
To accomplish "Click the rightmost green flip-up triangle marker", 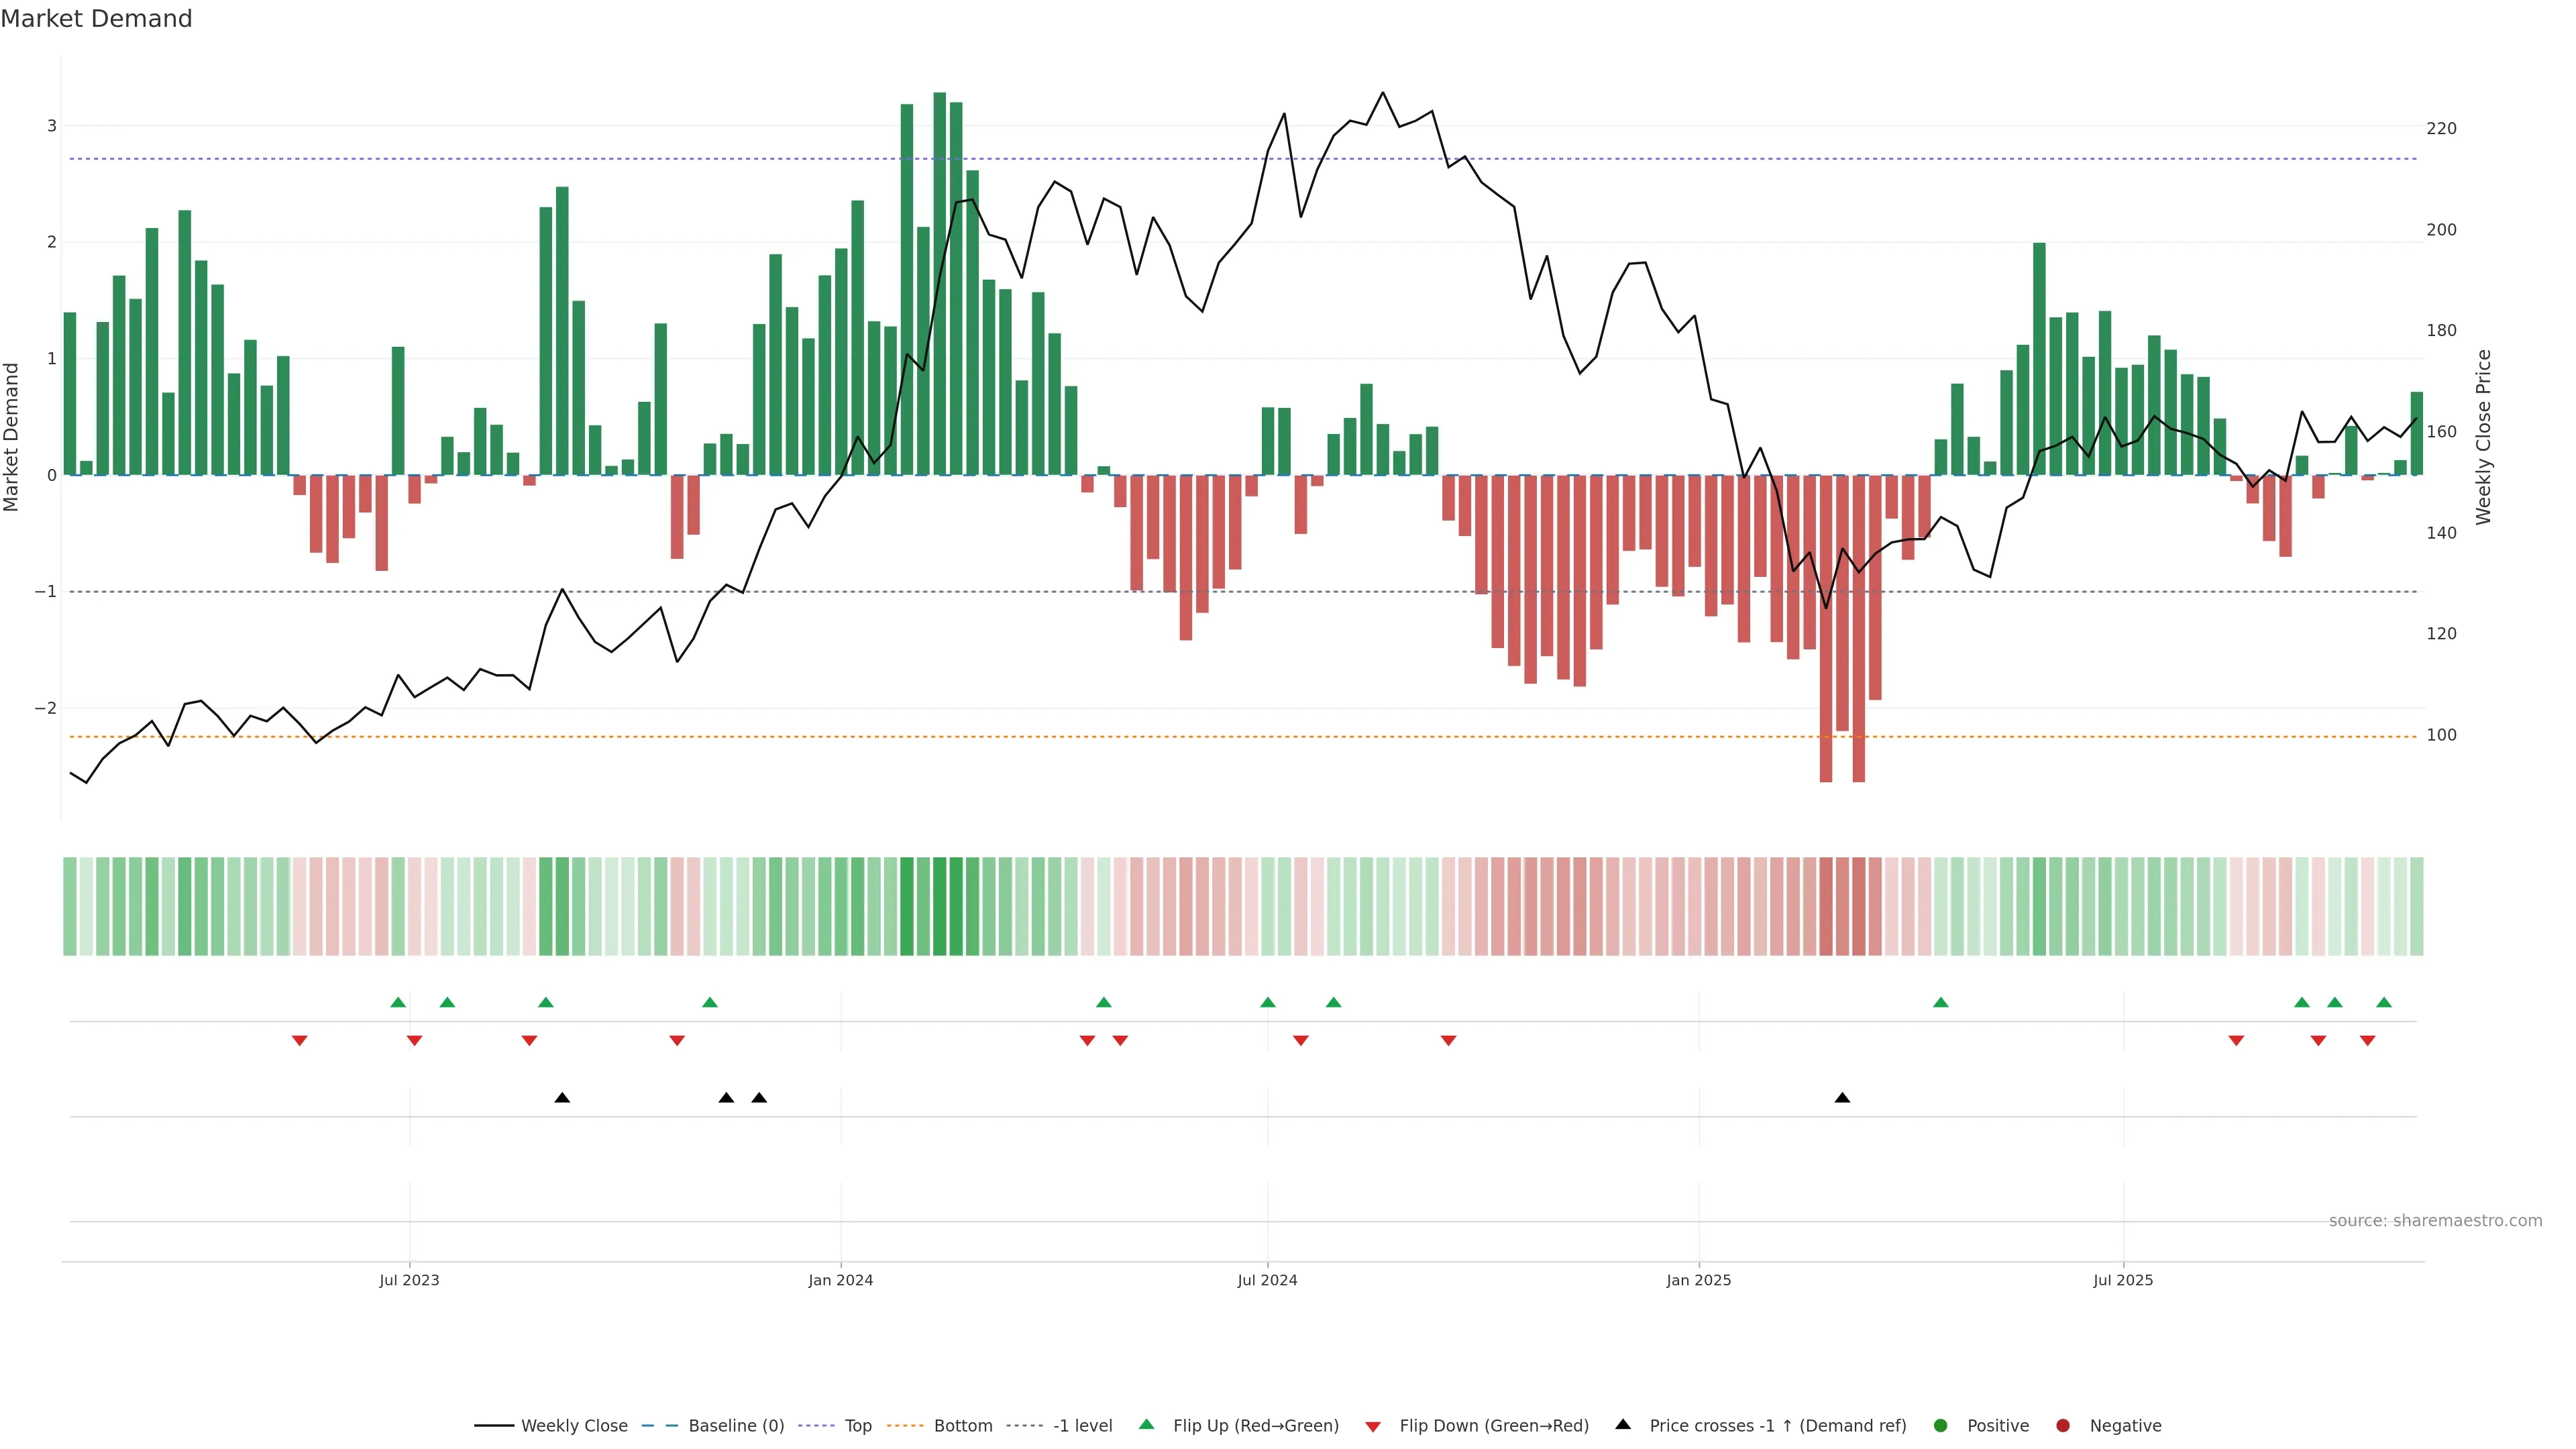I will click(x=2384, y=1002).
